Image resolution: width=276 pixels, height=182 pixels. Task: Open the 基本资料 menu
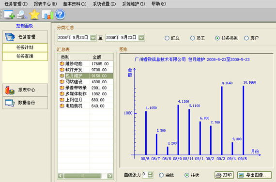pos(75,4)
